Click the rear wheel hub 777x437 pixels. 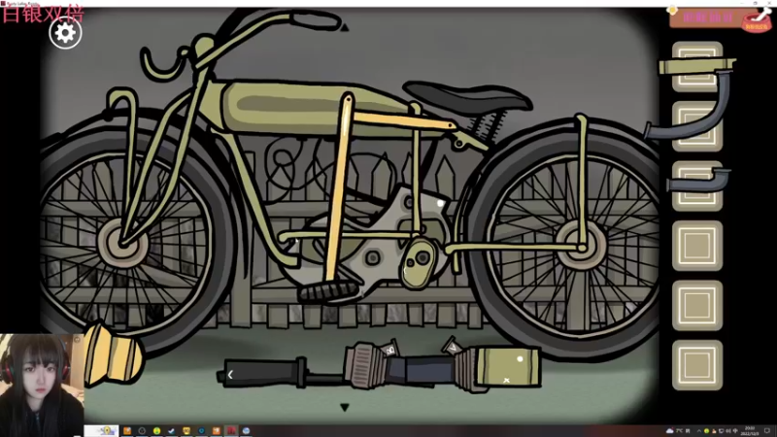pyautogui.click(x=581, y=246)
